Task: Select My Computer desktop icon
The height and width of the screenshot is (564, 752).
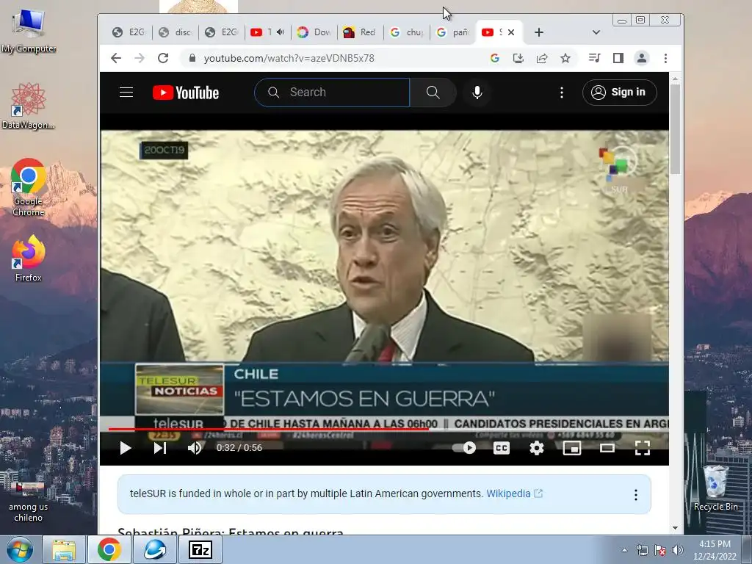Action: 29,31
